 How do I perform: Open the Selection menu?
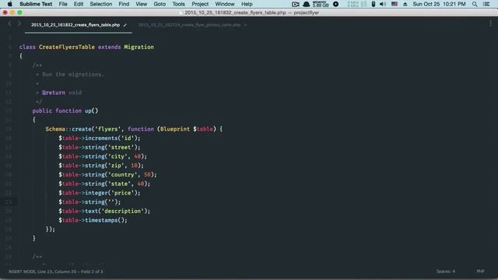pyautogui.click(x=101, y=4)
